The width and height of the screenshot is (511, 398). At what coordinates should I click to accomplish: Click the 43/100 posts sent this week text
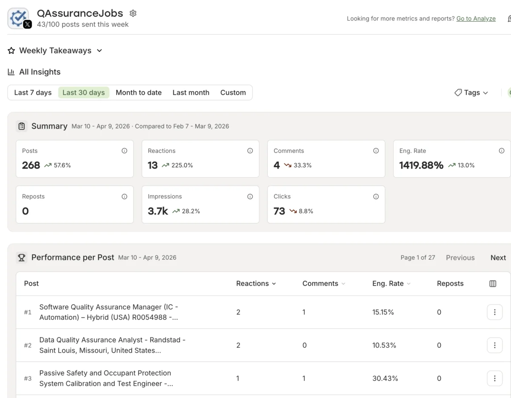pos(83,24)
